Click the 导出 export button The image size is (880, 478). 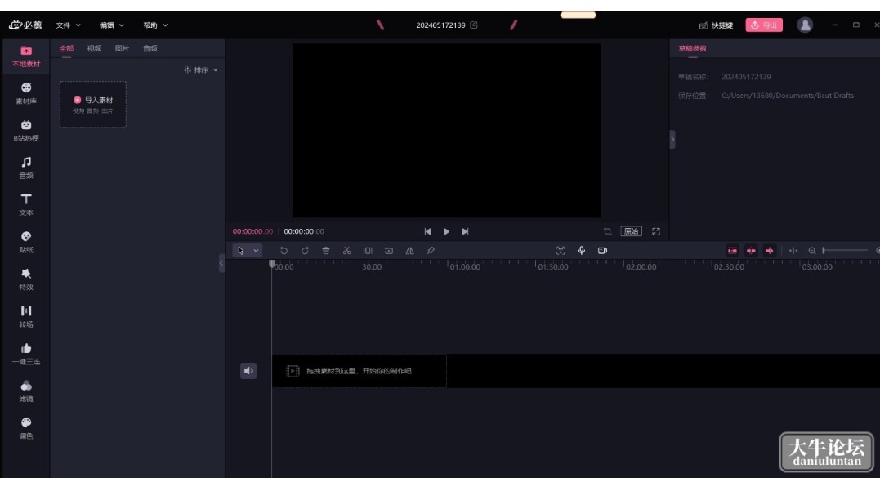click(764, 25)
